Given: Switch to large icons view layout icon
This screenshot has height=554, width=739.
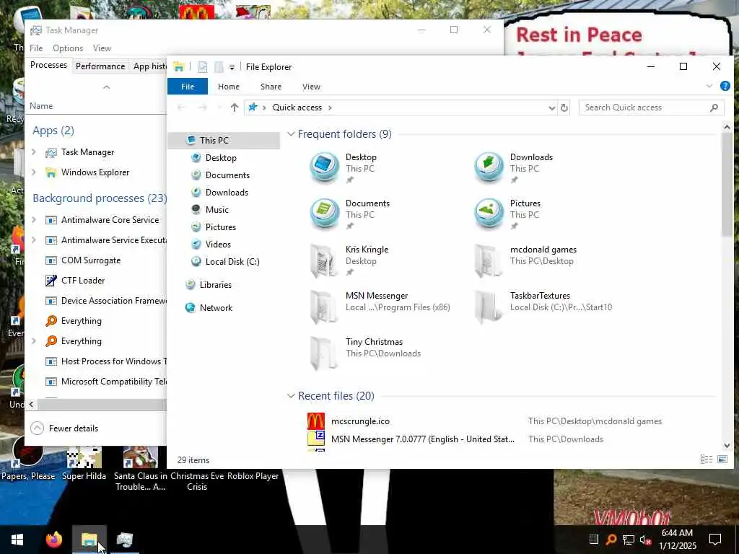Looking at the screenshot, I should (x=722, y=459).
